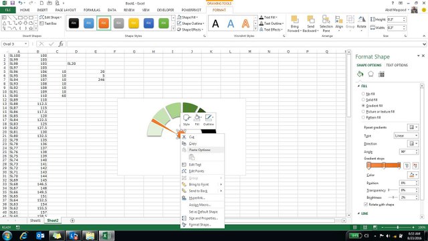Choose Format Shape from context menu
The image size is (428, 241).
click(202, 225)
